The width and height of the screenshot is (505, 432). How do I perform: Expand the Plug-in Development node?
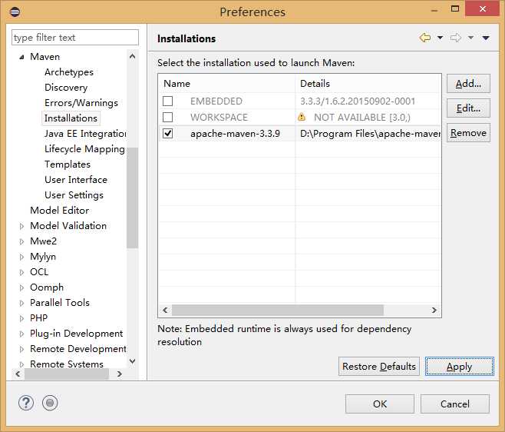[21, 334]
